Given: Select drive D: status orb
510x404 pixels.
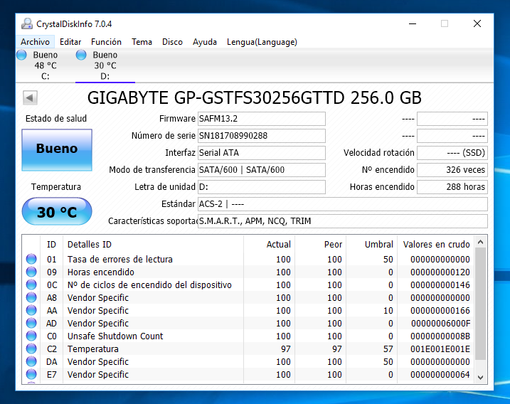Looking at the screenshot, I should click(81, 55).
